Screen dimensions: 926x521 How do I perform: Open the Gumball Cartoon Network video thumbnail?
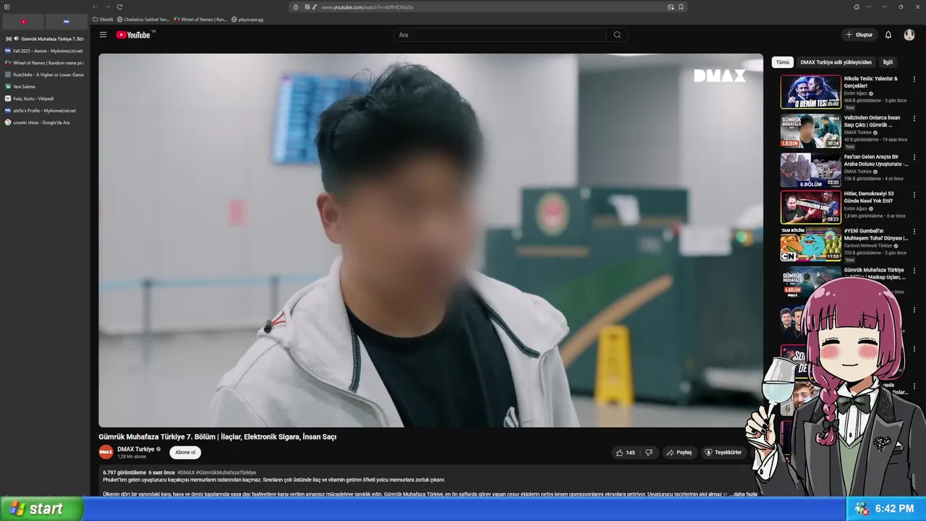tap(810, 245)
